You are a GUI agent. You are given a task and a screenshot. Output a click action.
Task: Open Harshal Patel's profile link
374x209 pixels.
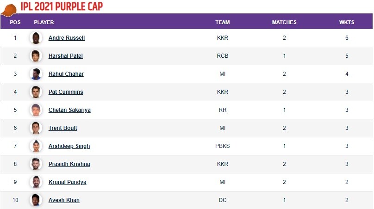(x=66, y=56)
